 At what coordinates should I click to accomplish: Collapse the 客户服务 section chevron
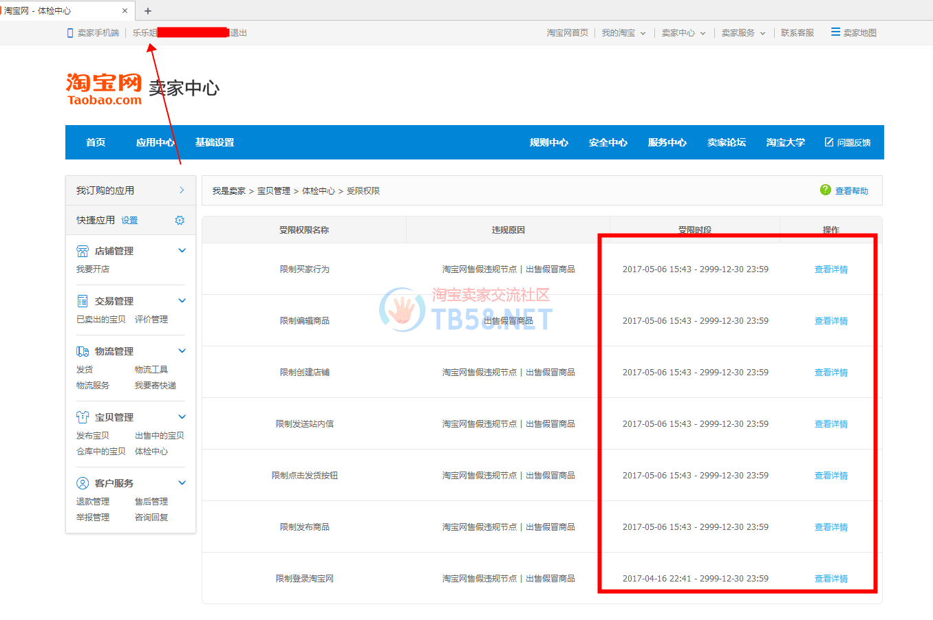182,483
